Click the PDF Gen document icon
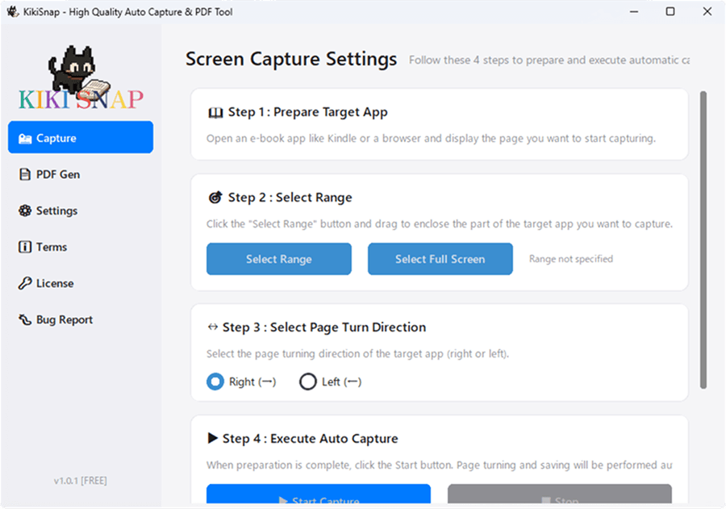 tap(25, 174)
